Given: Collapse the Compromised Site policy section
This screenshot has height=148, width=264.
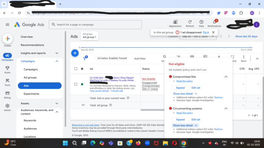Looking at the screenshot, I should click(226, 77).
